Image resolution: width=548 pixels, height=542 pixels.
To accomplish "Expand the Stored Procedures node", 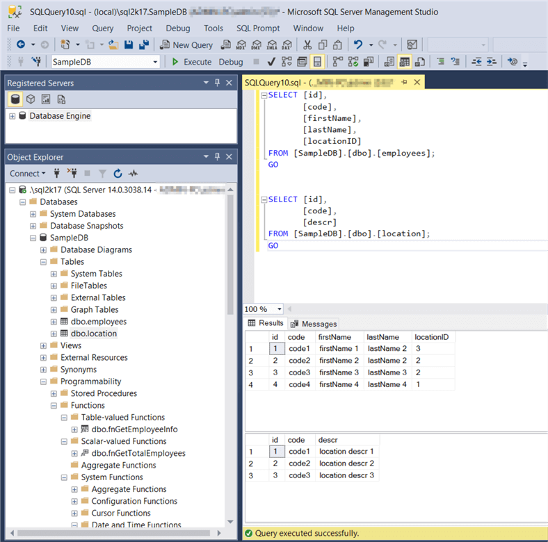I will [54, 394].
